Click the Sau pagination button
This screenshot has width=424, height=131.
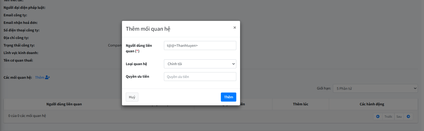tap(399, 116)
